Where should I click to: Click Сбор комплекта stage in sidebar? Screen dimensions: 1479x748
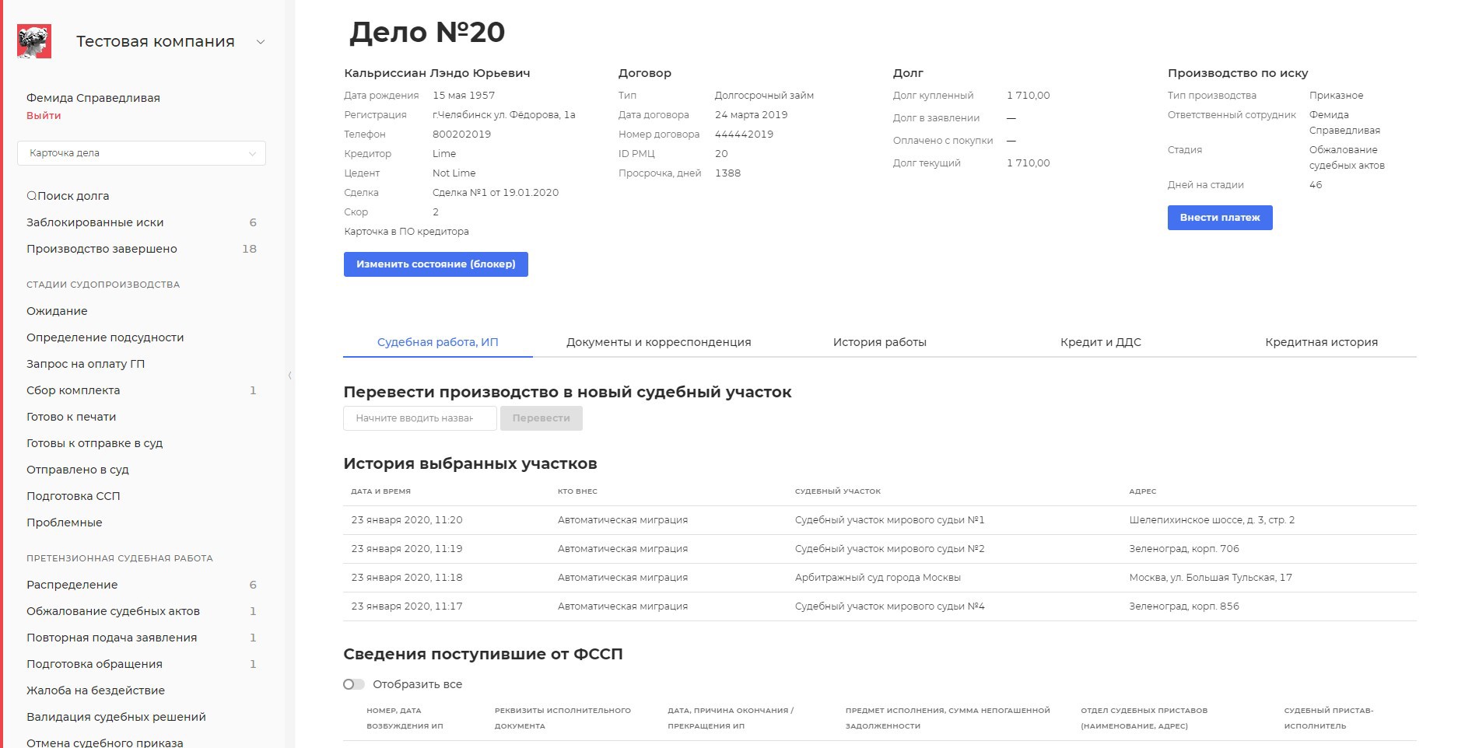(73, 390)
